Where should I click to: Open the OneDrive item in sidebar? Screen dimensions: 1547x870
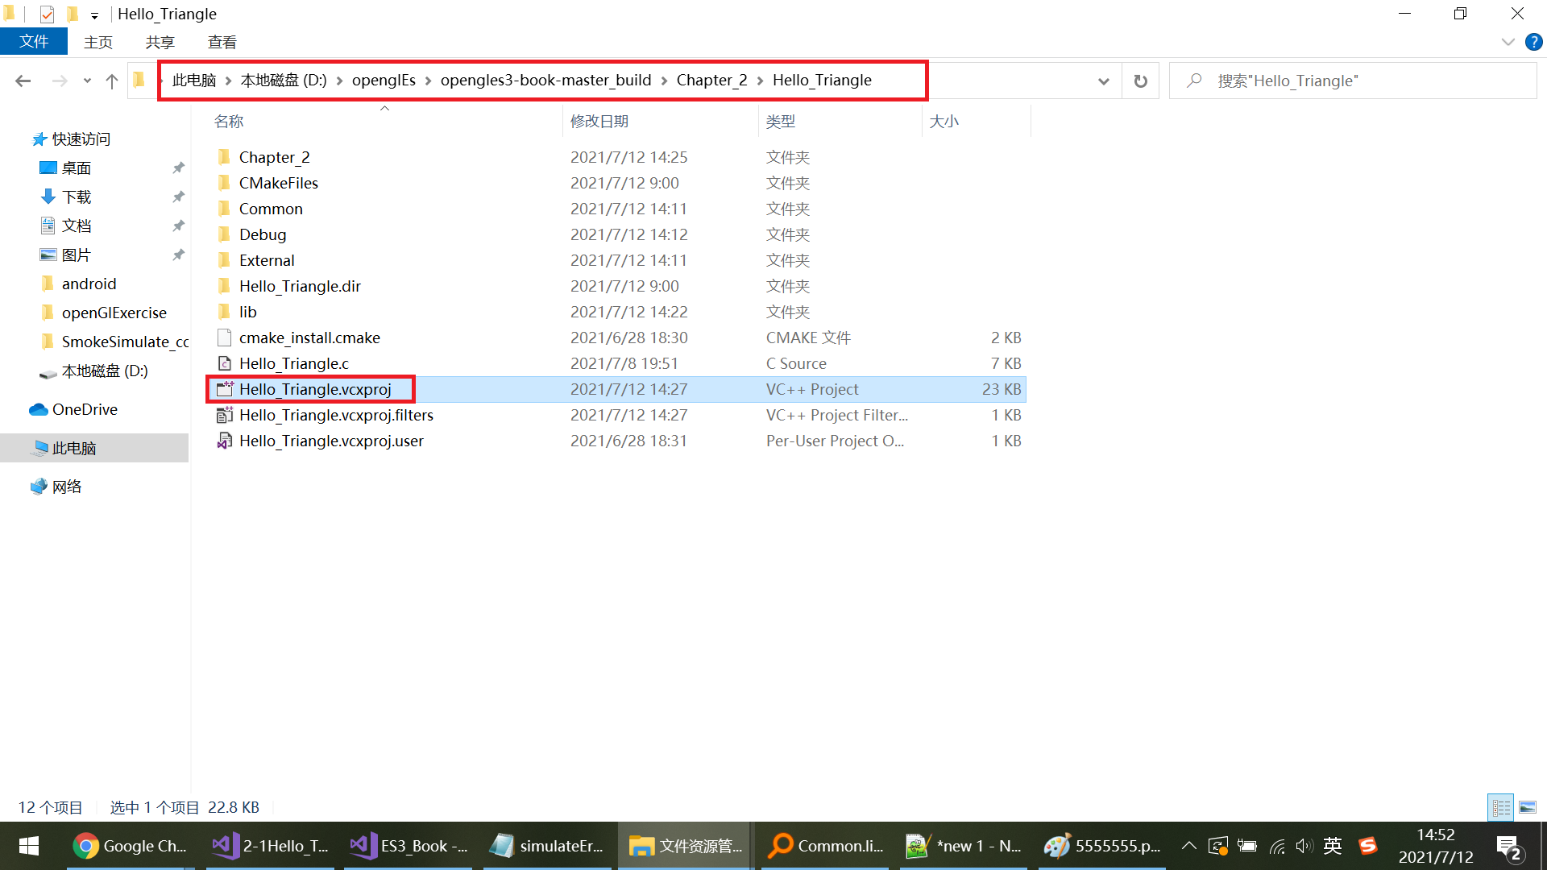(x=84, y=409)
